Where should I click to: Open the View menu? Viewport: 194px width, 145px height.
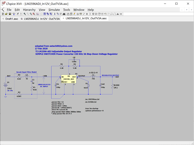[42, 10]
